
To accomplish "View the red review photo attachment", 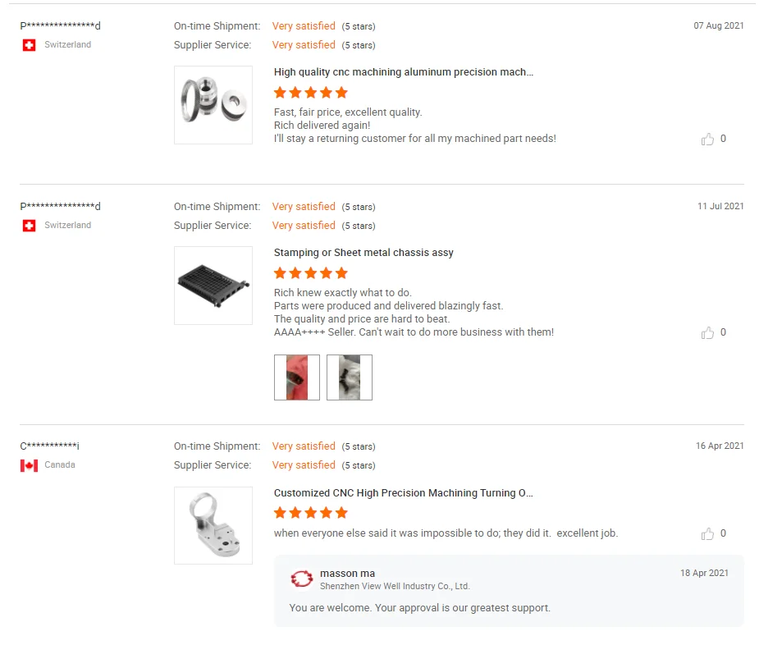I will tap(296, 377).
